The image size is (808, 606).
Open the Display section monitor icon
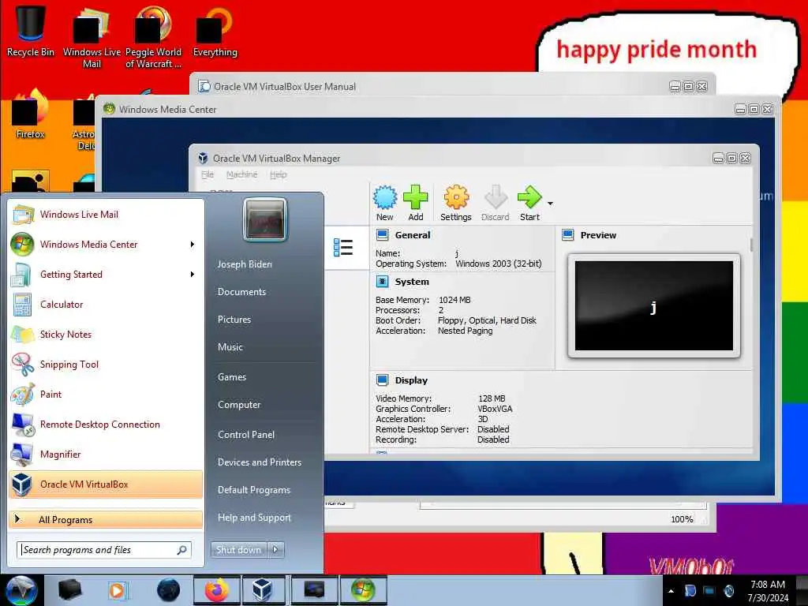coord(383,380)
